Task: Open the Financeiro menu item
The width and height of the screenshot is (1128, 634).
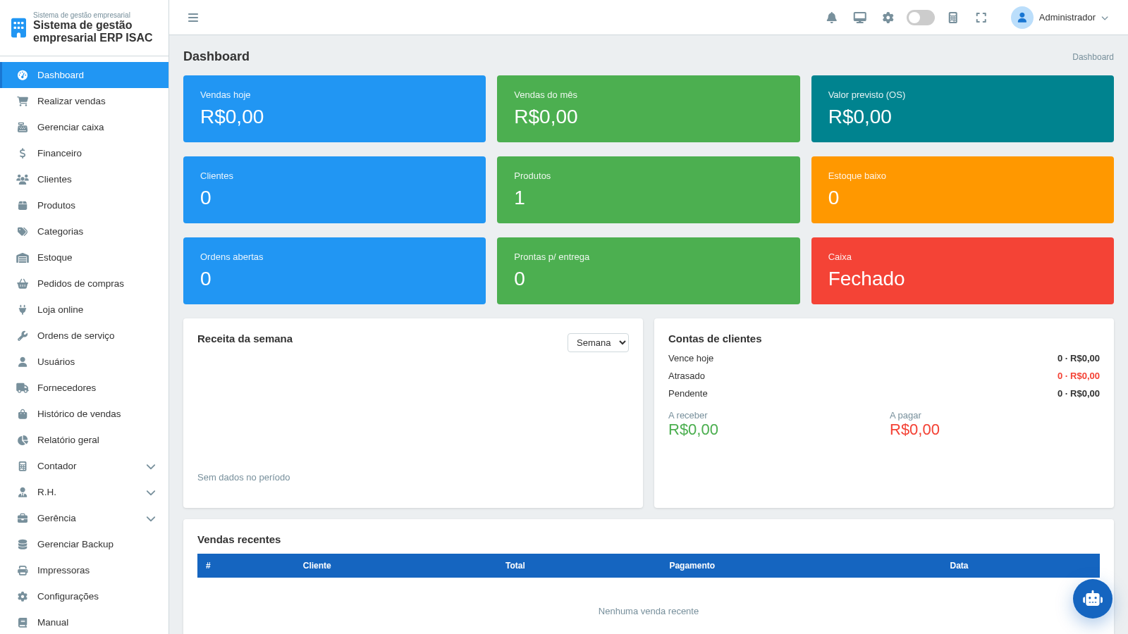Action: tap(85, 153)
